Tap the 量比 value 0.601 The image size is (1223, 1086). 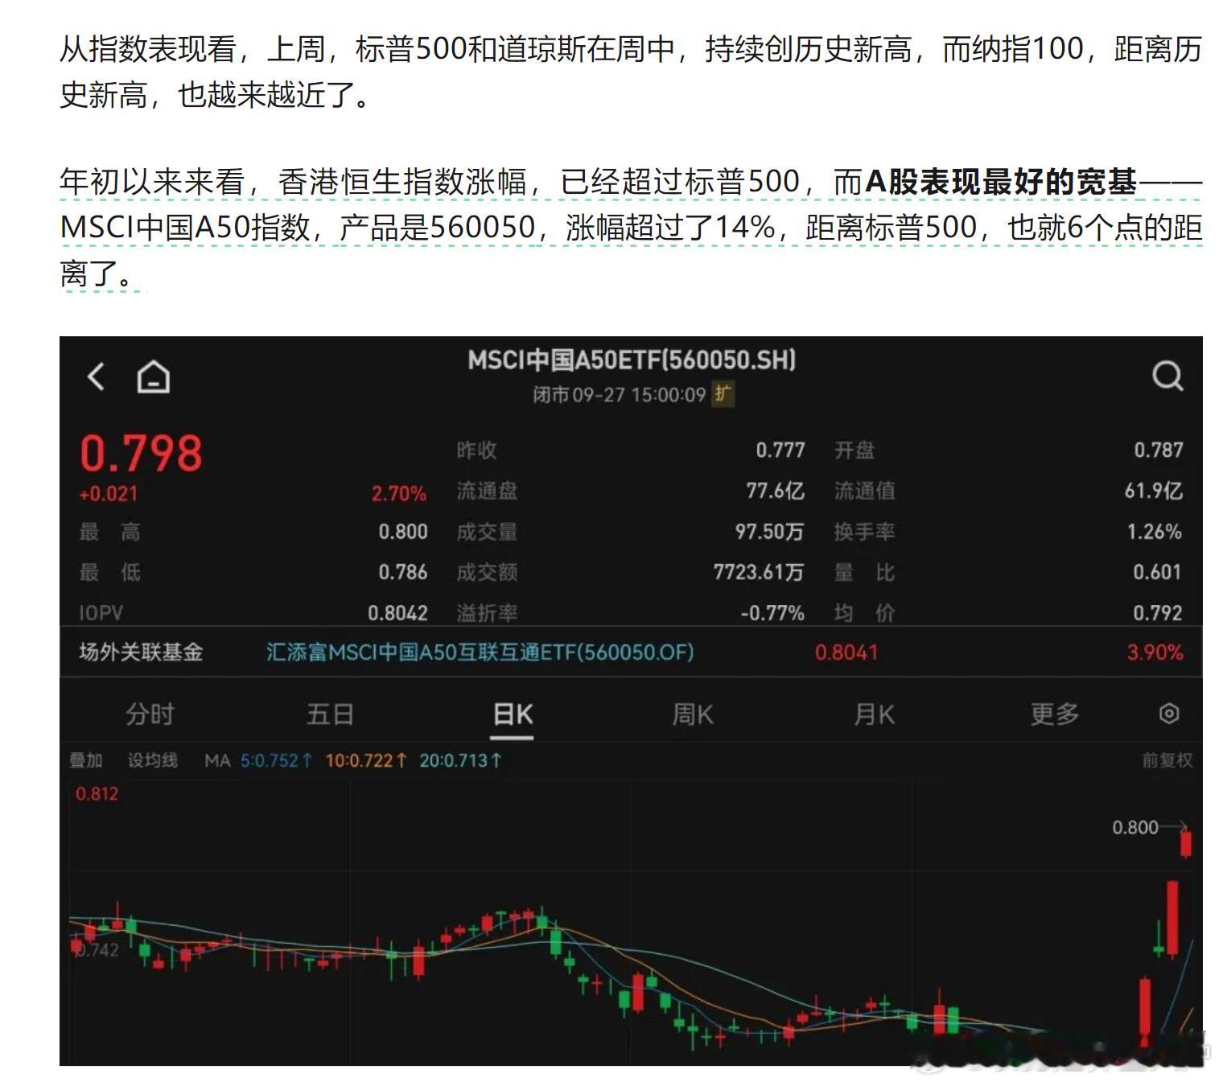pos(1158,572)
